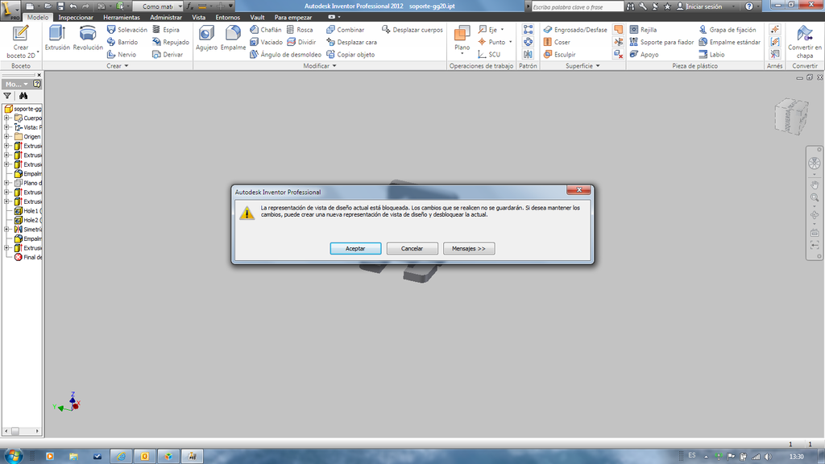
Task: Choose the Solevación tool
Action: (x=126, y=30)
